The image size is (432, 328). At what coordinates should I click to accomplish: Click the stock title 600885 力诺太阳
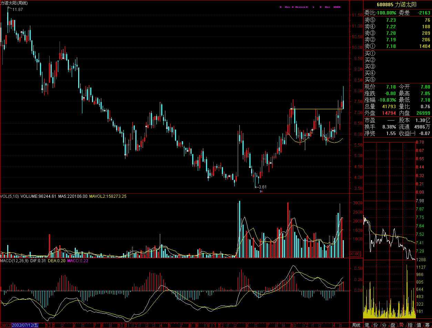pos(397,4)
